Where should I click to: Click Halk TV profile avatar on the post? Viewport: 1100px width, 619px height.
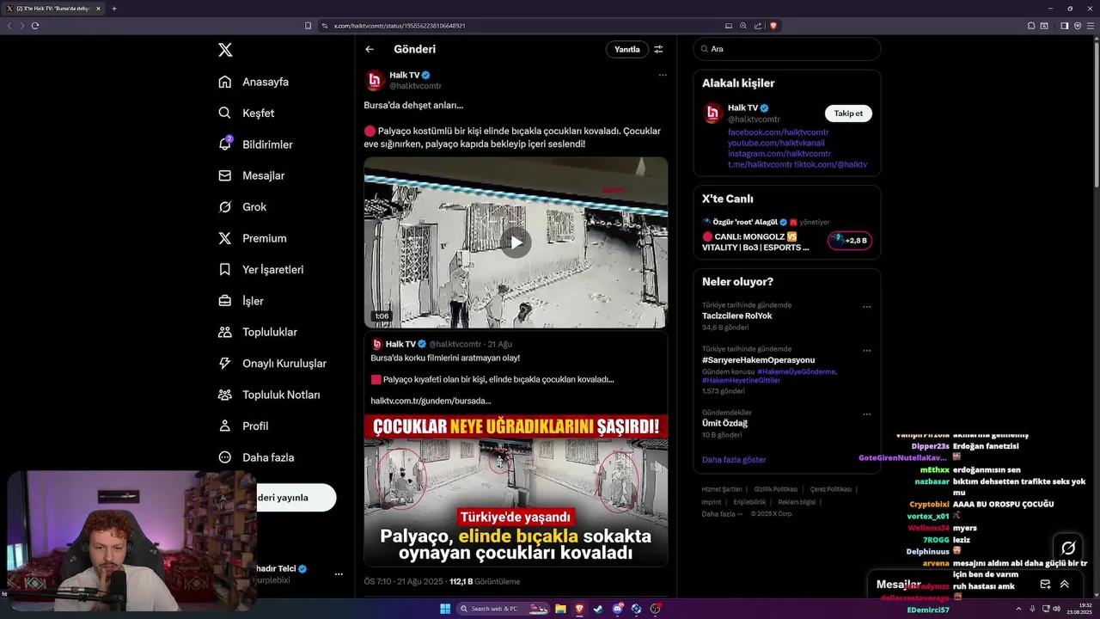pyautogui.click(x=374, y=81)
